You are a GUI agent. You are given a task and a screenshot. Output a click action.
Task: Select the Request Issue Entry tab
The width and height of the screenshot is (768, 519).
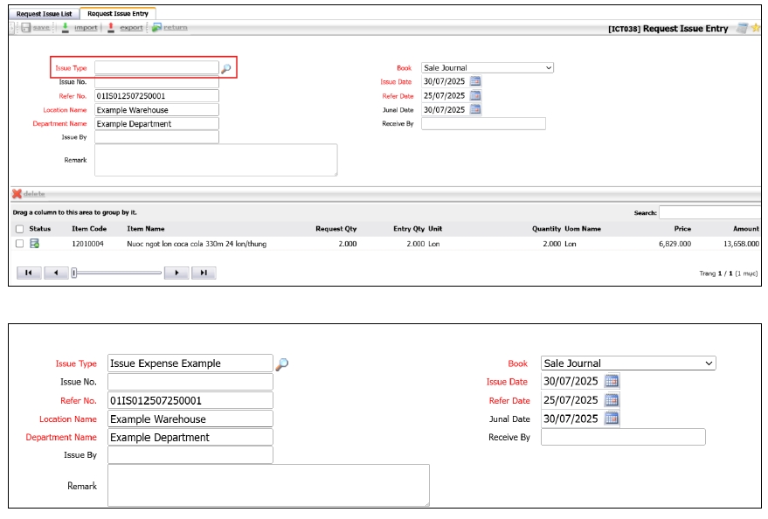point(118,14)
